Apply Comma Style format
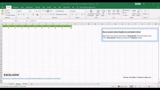This screenshot has height=90, width=160. 79,14
